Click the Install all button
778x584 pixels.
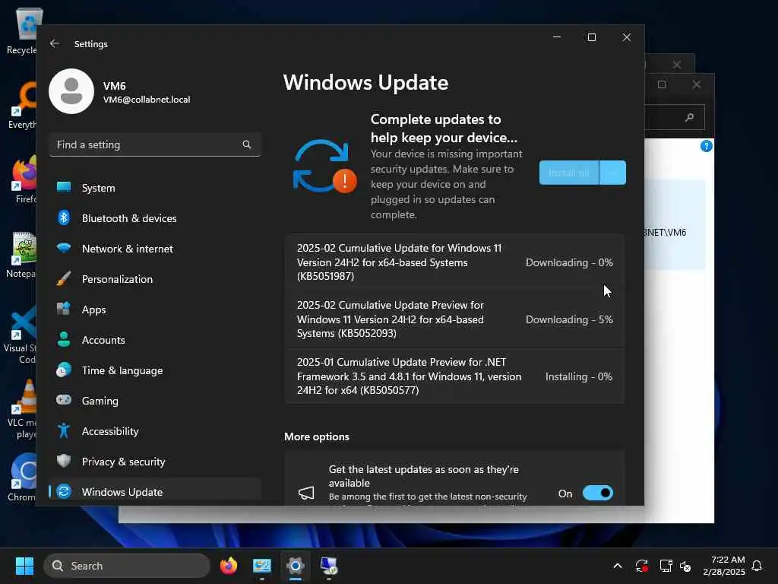pyautogui.click(x=568, y=173)
